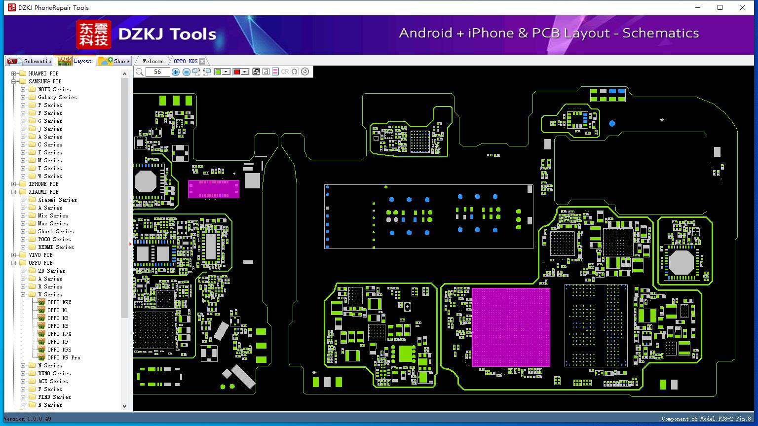Expand the Galaxy Series folder

23,97
